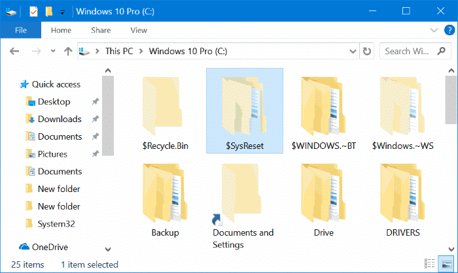Switch to the Home ribbon tab
Viewport: 458px width, 273px height.
click(x=61, y=30)
